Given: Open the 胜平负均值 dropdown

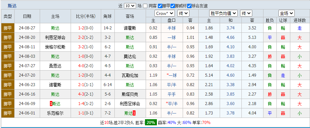Looking at the screenshot, I should coord(223,14).
